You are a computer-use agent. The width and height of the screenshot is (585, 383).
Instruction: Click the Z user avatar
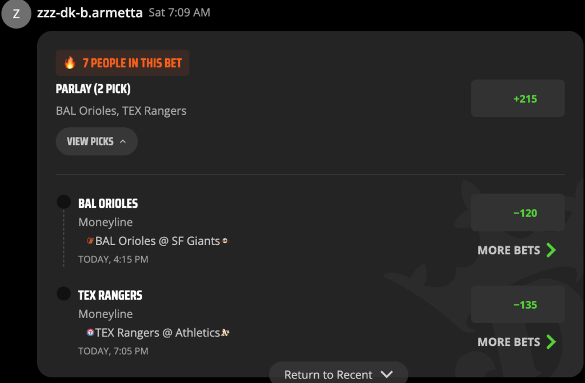(16, 14)
